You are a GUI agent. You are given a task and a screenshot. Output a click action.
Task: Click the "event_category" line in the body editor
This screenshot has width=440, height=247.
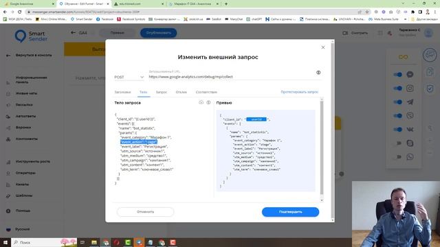(x=146, y=137)
